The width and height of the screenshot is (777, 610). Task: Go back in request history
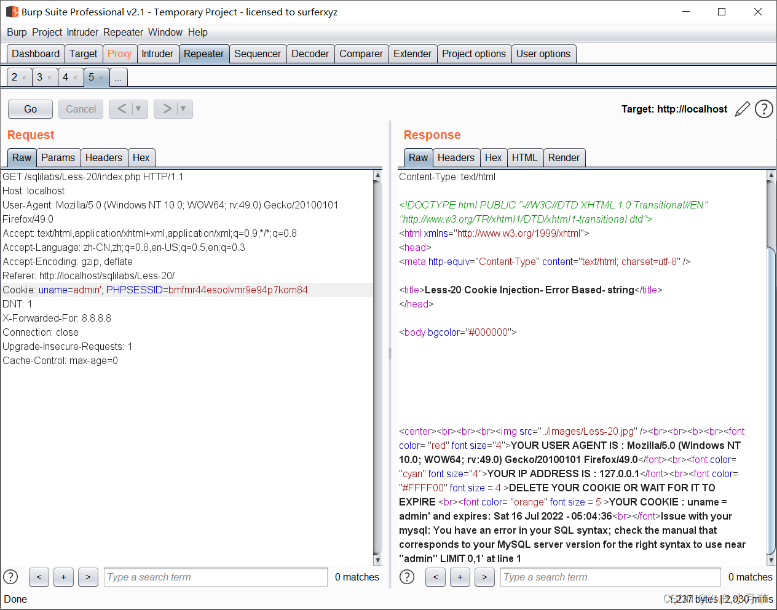(x=122, y=109)
